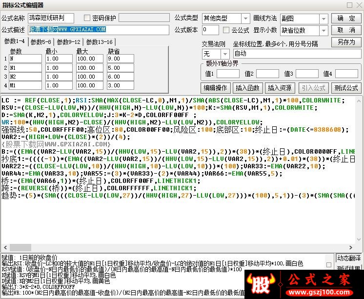Click the 另存为 button
This screenshot has width=364, height=299.
346,42
